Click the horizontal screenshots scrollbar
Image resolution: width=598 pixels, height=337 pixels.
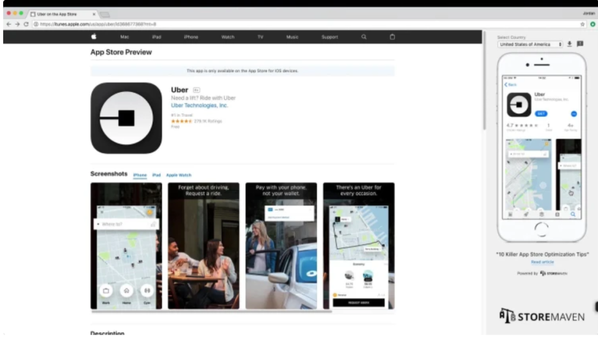point(211,311)
